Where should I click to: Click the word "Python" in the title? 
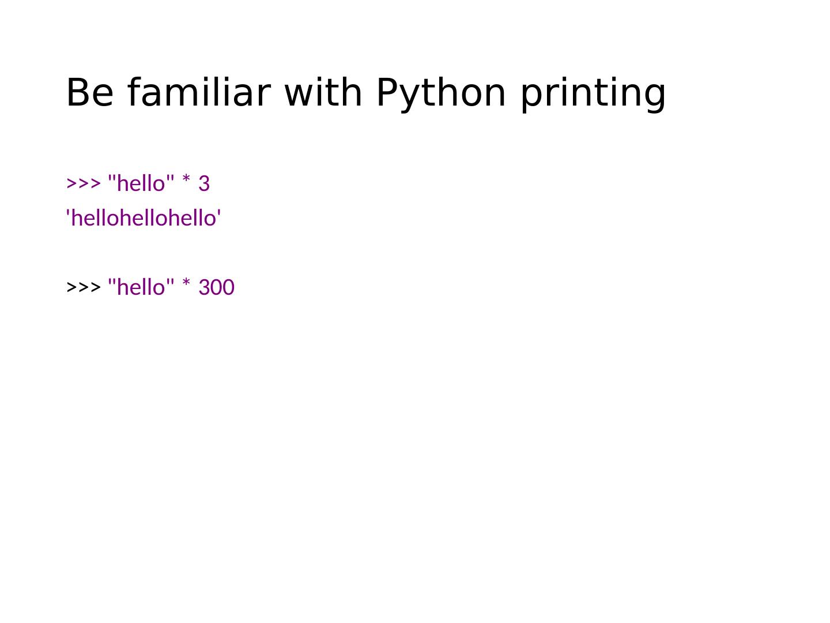click(441, 93)
